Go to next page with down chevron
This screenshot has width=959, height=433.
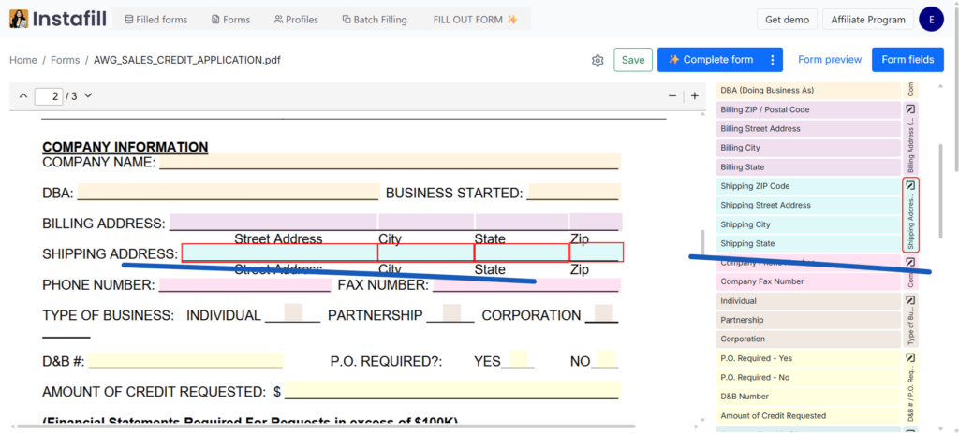[x=88, y=96]
